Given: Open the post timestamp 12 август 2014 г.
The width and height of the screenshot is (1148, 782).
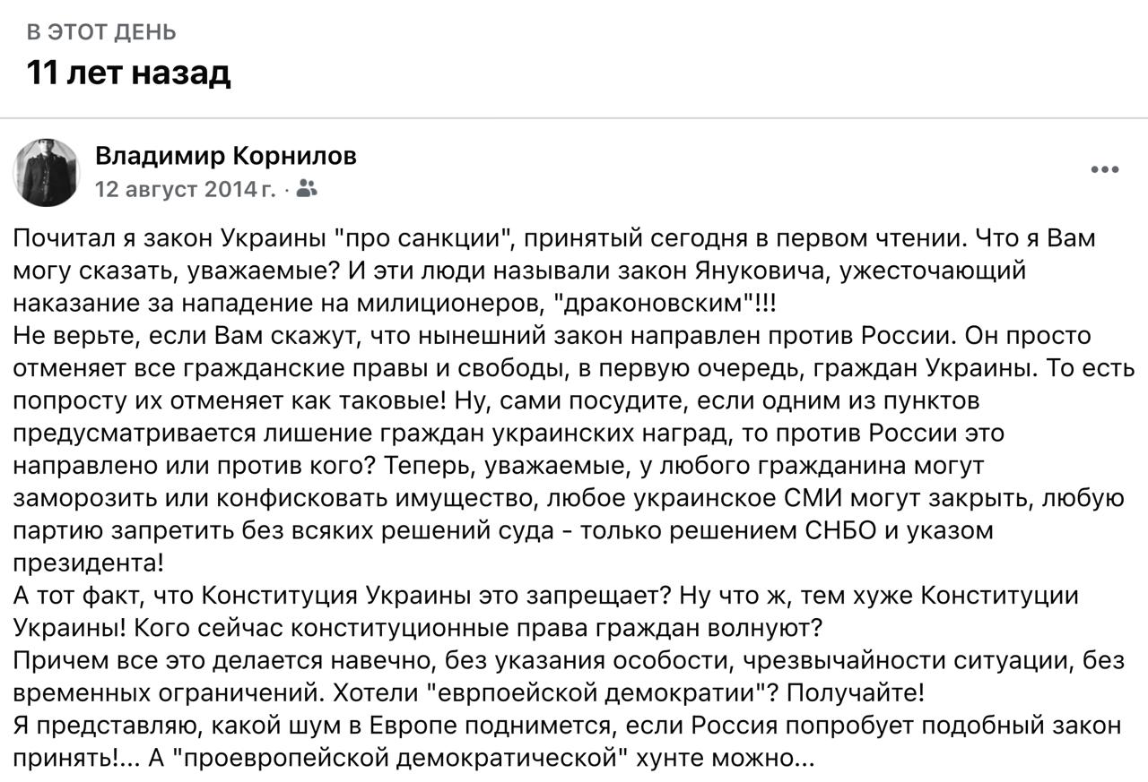Looking at the screenshot, I should tap(186, 189).
